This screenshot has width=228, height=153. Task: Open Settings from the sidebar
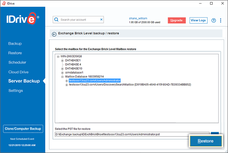[15, 91]
